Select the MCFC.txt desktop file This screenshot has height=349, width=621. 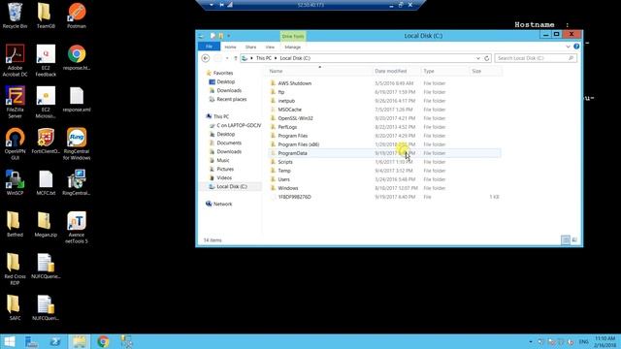[x=46, y=182]
